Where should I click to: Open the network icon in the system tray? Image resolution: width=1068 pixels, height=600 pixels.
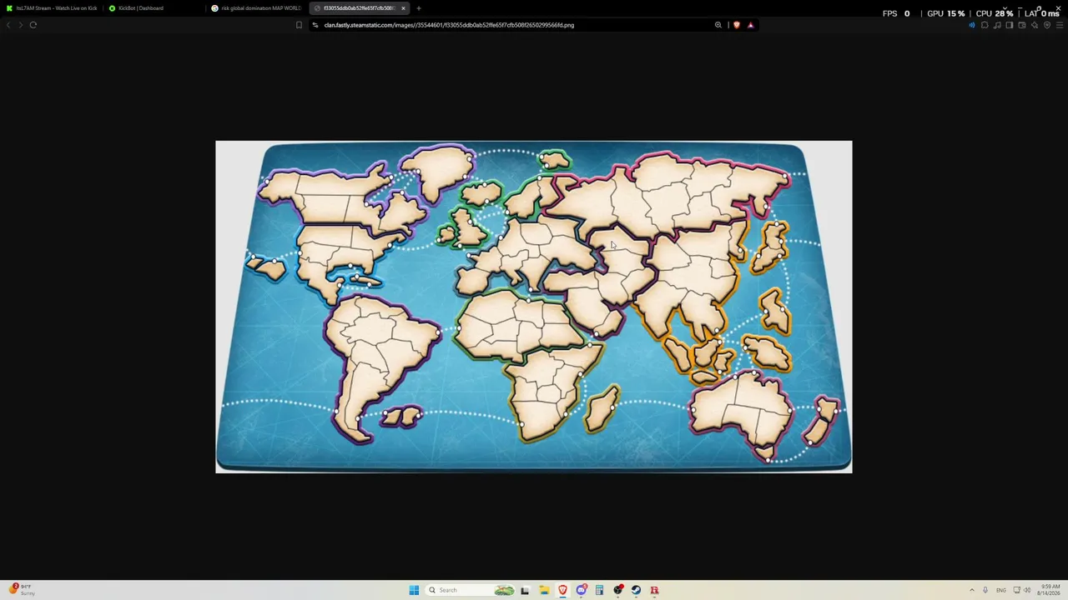[1016, 590]
